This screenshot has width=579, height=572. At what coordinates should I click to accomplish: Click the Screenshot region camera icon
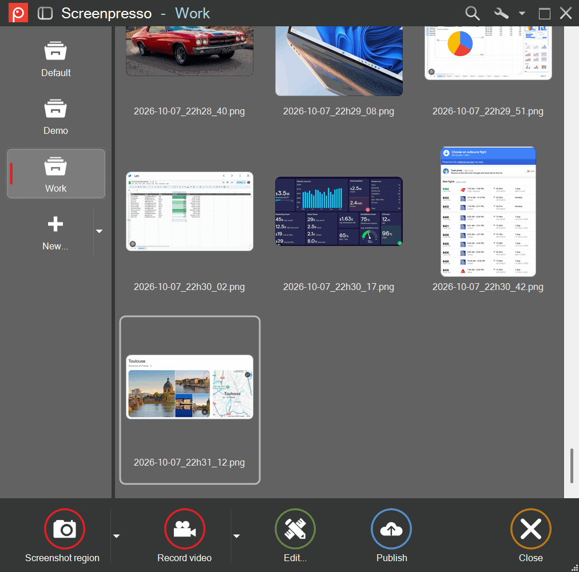click(x=65, y=529)
